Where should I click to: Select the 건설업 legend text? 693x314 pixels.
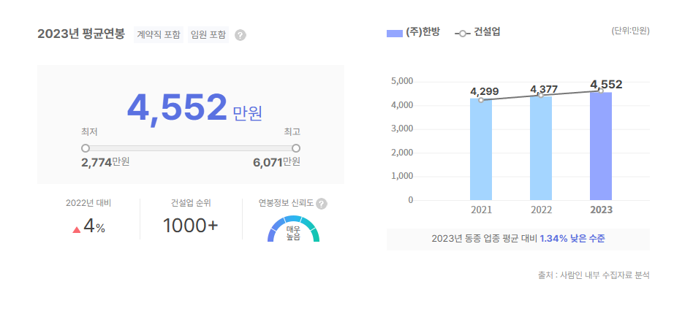487,32
